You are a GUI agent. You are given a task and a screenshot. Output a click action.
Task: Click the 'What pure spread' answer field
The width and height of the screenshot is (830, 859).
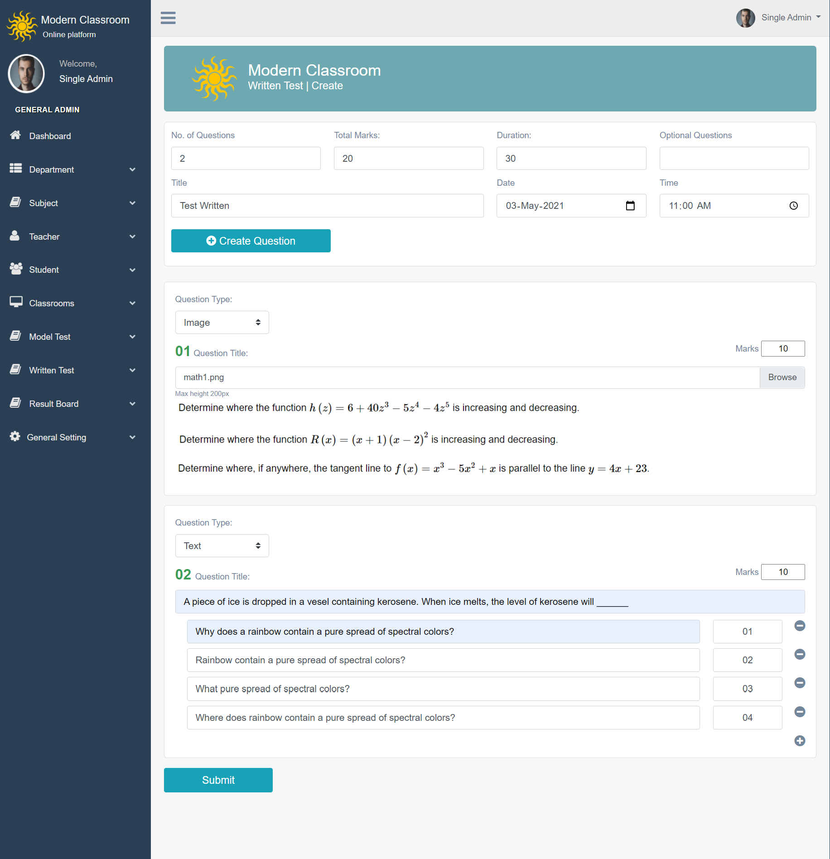pyautogui.click(x=444, y=689)
